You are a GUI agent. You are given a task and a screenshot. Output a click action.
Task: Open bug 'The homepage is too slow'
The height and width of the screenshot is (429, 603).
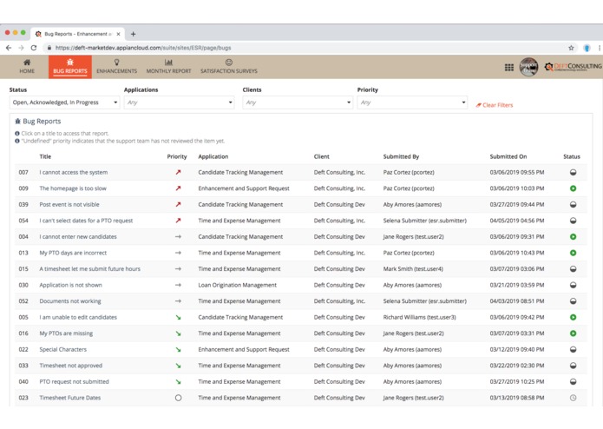(73, 188)
